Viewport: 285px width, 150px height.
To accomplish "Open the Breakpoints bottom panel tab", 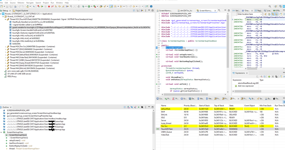I will [x=252, y=99].
